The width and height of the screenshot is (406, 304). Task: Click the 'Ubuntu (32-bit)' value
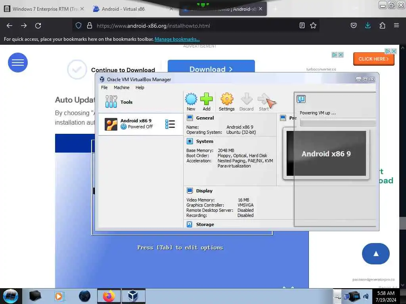pos(241,132)
